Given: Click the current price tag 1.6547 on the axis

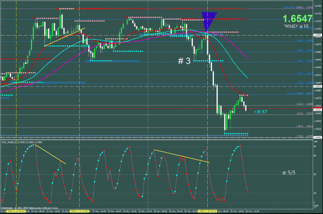Looking at the screenshot, I should click(317, 110).
